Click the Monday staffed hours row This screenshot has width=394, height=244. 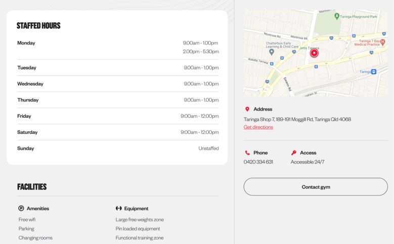(x=118, y=47)
